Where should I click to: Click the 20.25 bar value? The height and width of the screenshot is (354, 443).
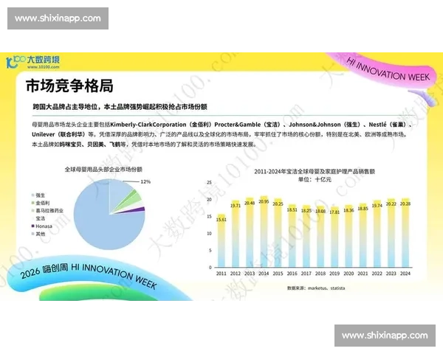tap(278, 204)
